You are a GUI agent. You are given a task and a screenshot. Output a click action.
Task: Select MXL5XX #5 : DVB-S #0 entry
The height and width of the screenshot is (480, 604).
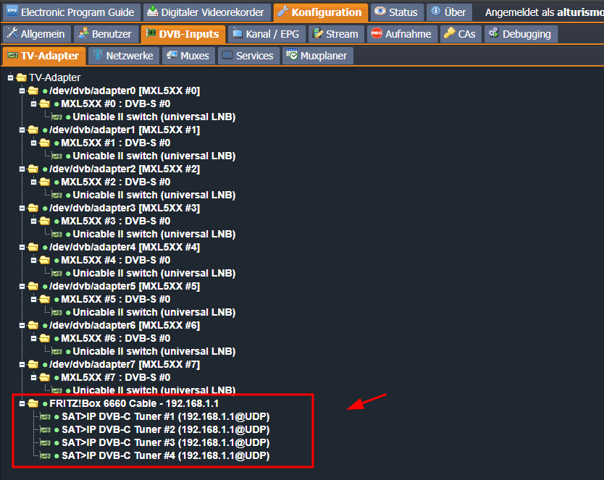[116, 300]
